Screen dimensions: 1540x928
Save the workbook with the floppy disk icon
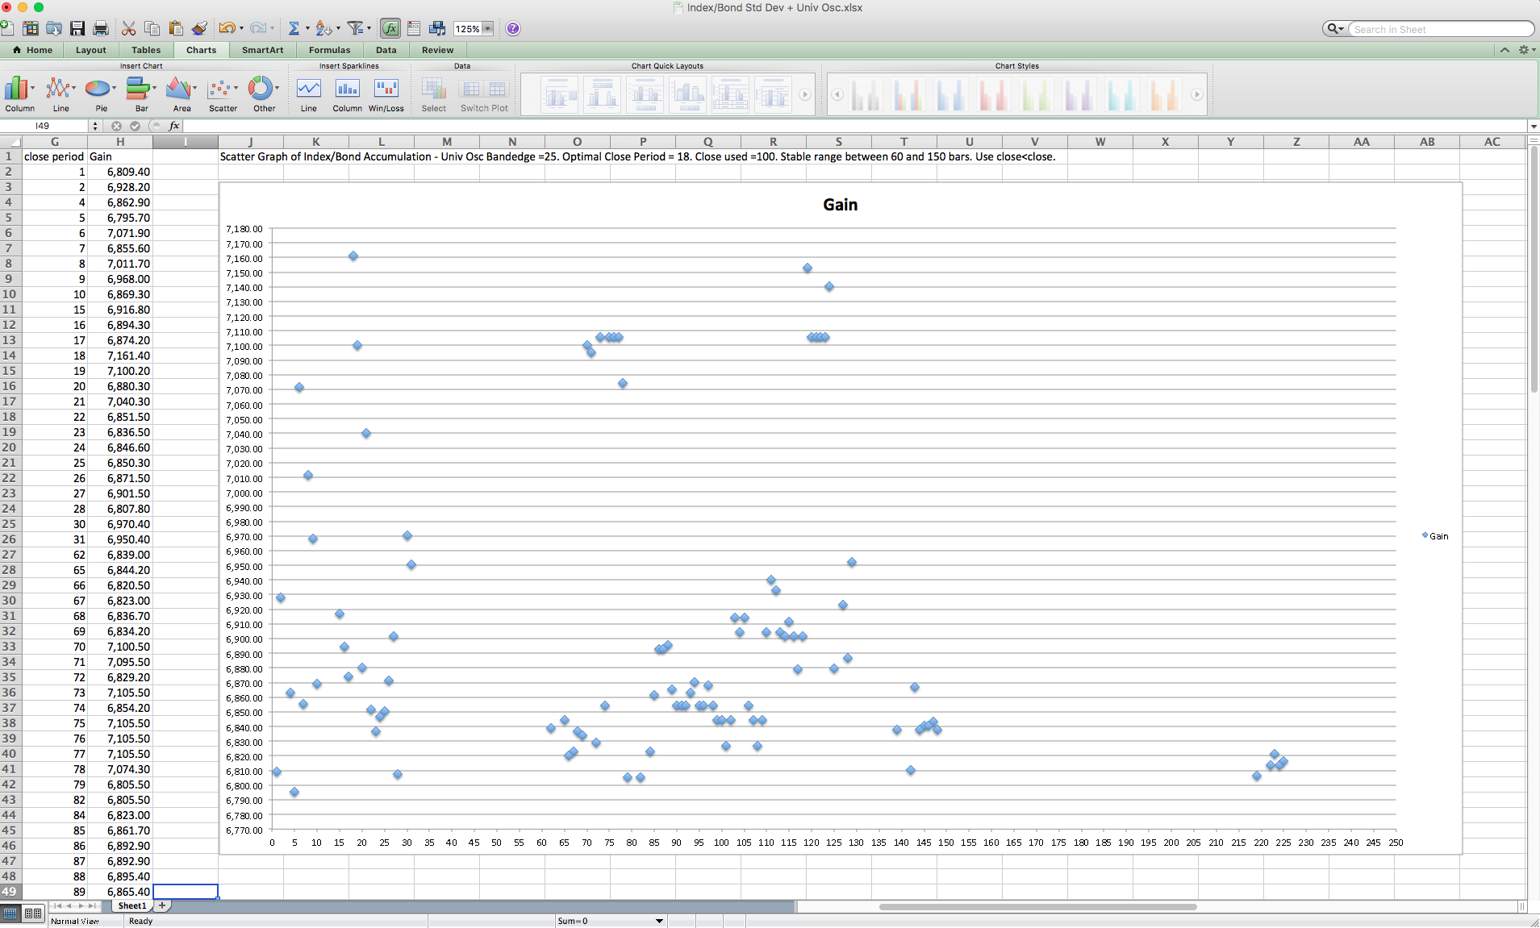coord(77,28)
